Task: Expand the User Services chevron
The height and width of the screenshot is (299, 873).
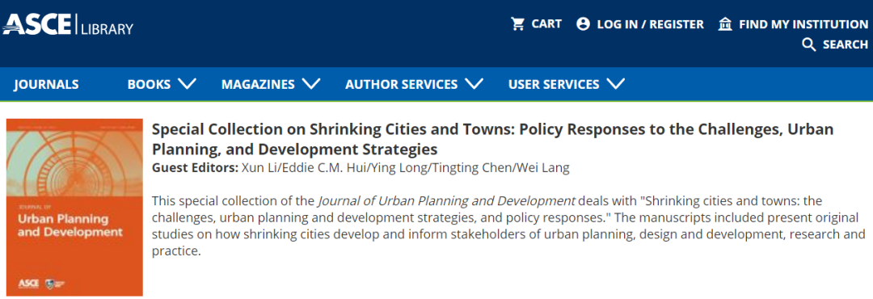Action: [x=615, y=84]
